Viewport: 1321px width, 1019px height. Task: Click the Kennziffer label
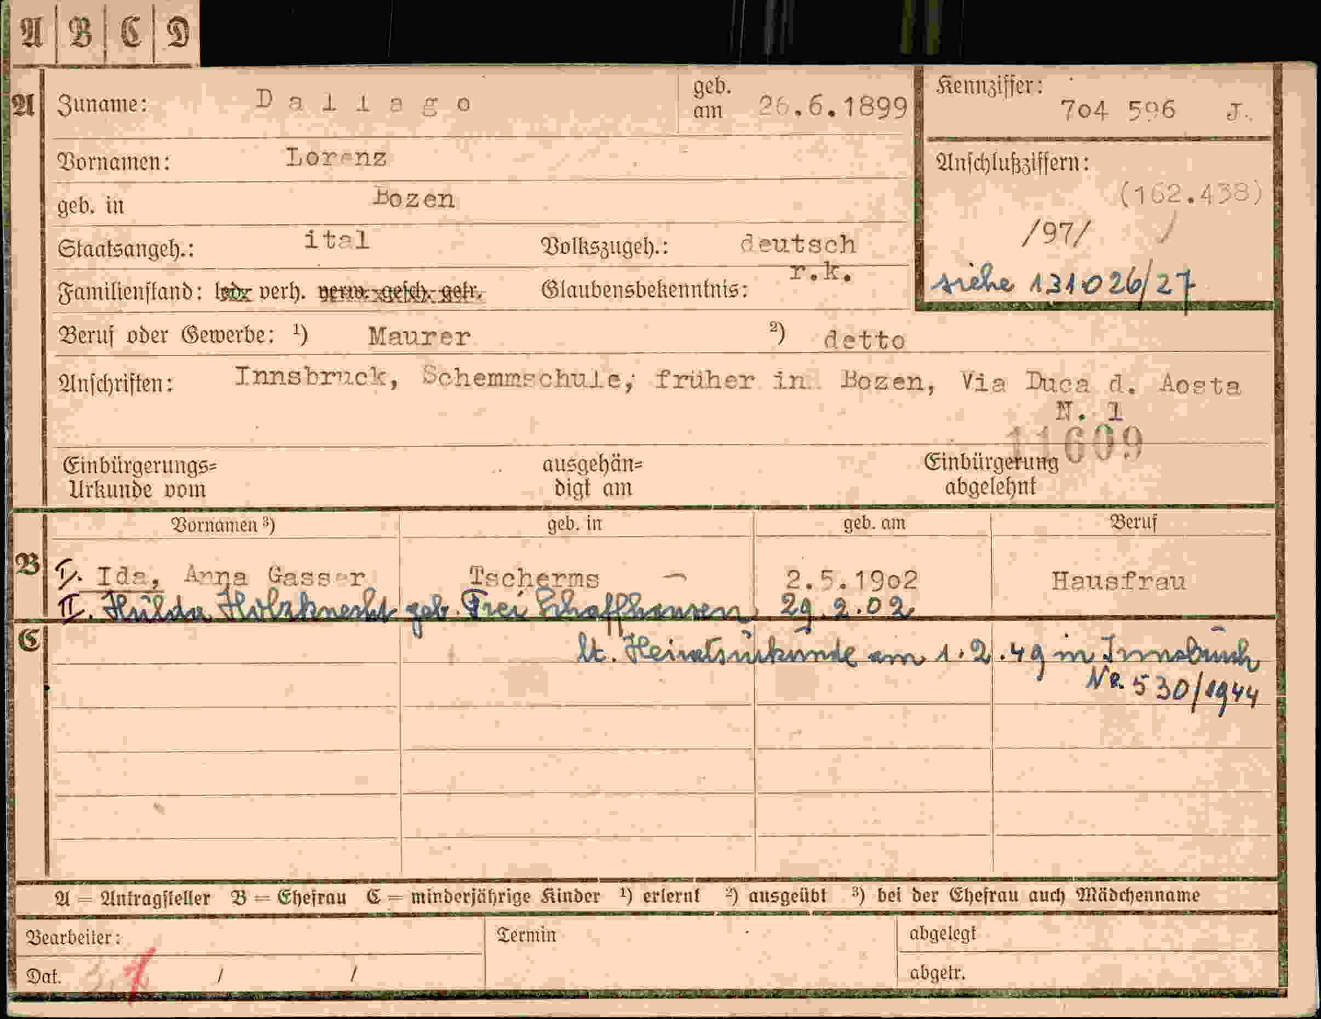click(990, 87)
